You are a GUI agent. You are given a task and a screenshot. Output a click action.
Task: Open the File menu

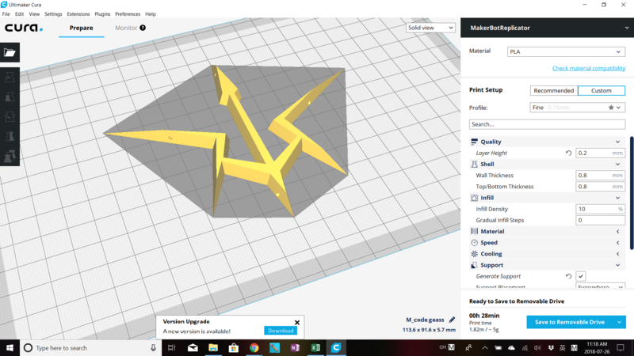pyautogui.click(x=6, y=13)
